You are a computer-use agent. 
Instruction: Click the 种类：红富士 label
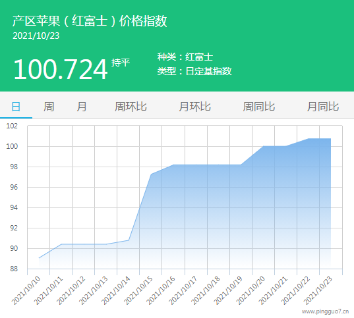coord(185,57)
